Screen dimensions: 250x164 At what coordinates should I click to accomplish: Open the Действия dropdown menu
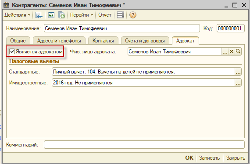coord(18,15)
